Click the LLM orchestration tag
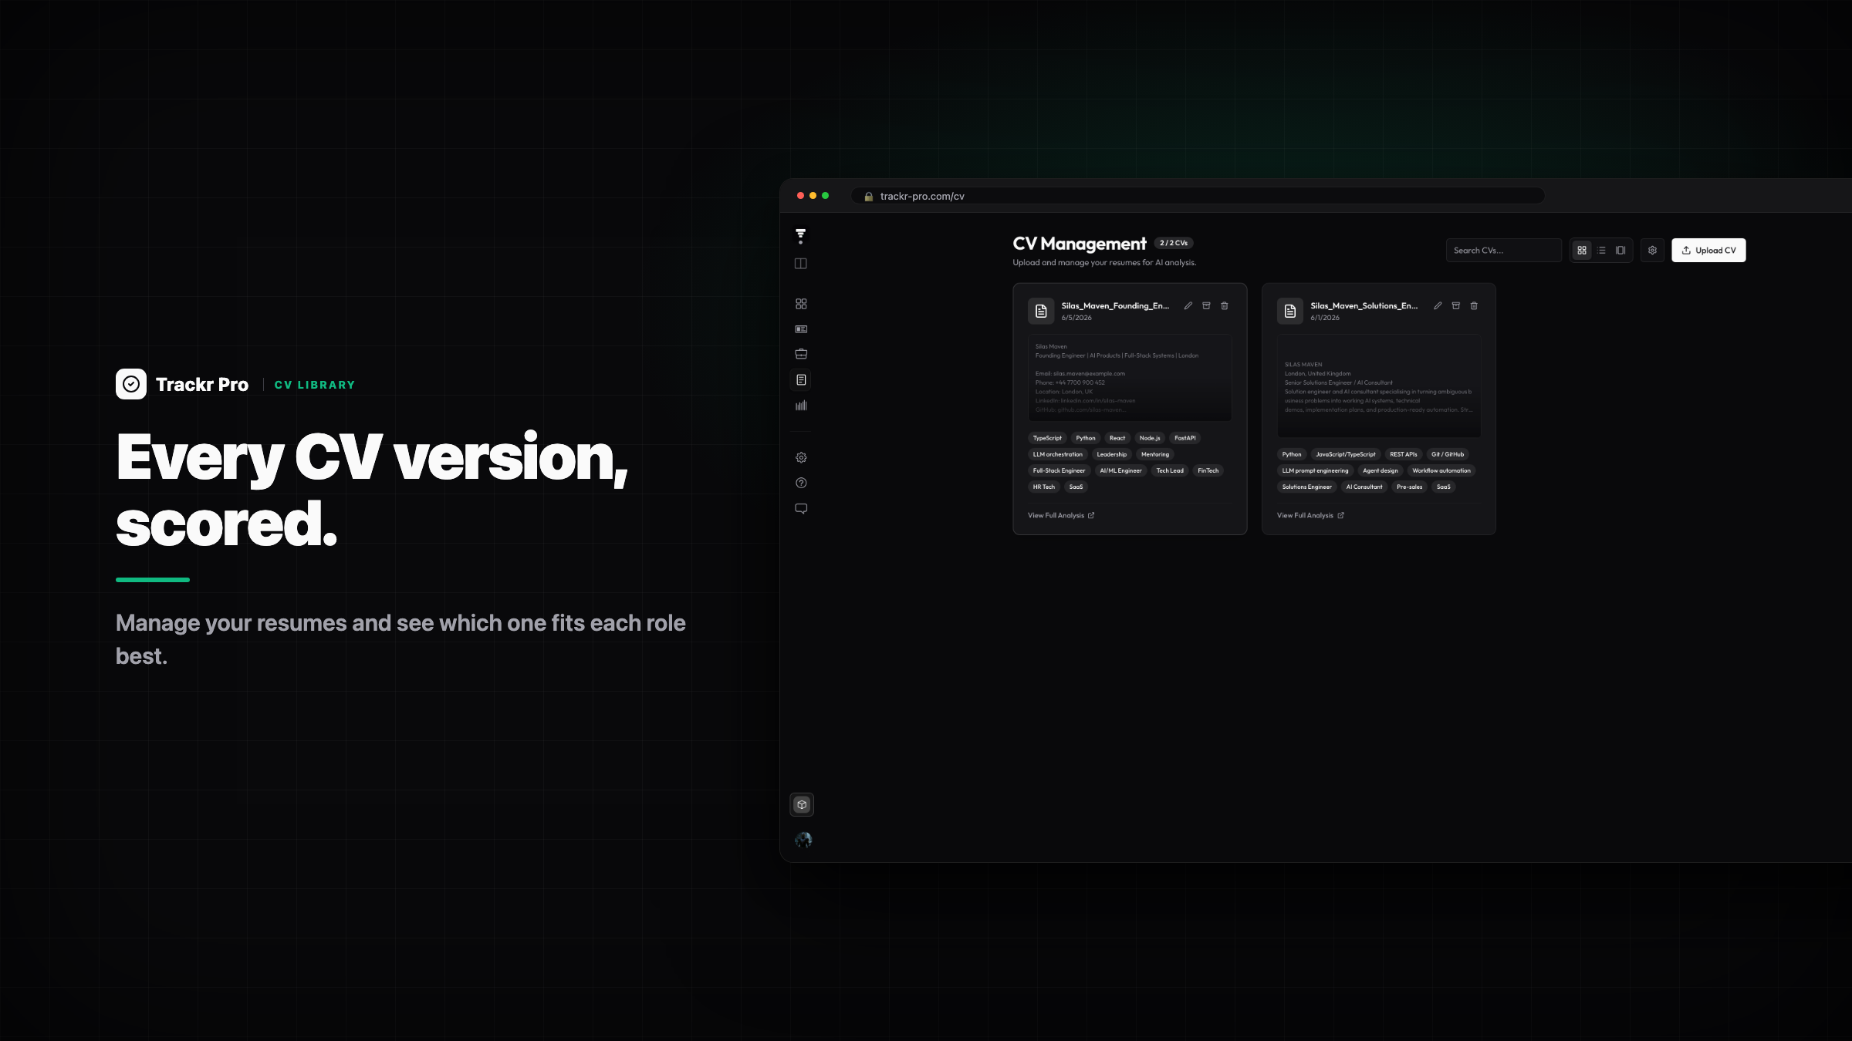Viewport: 1852px width, 1041px height. point(1058,454)
